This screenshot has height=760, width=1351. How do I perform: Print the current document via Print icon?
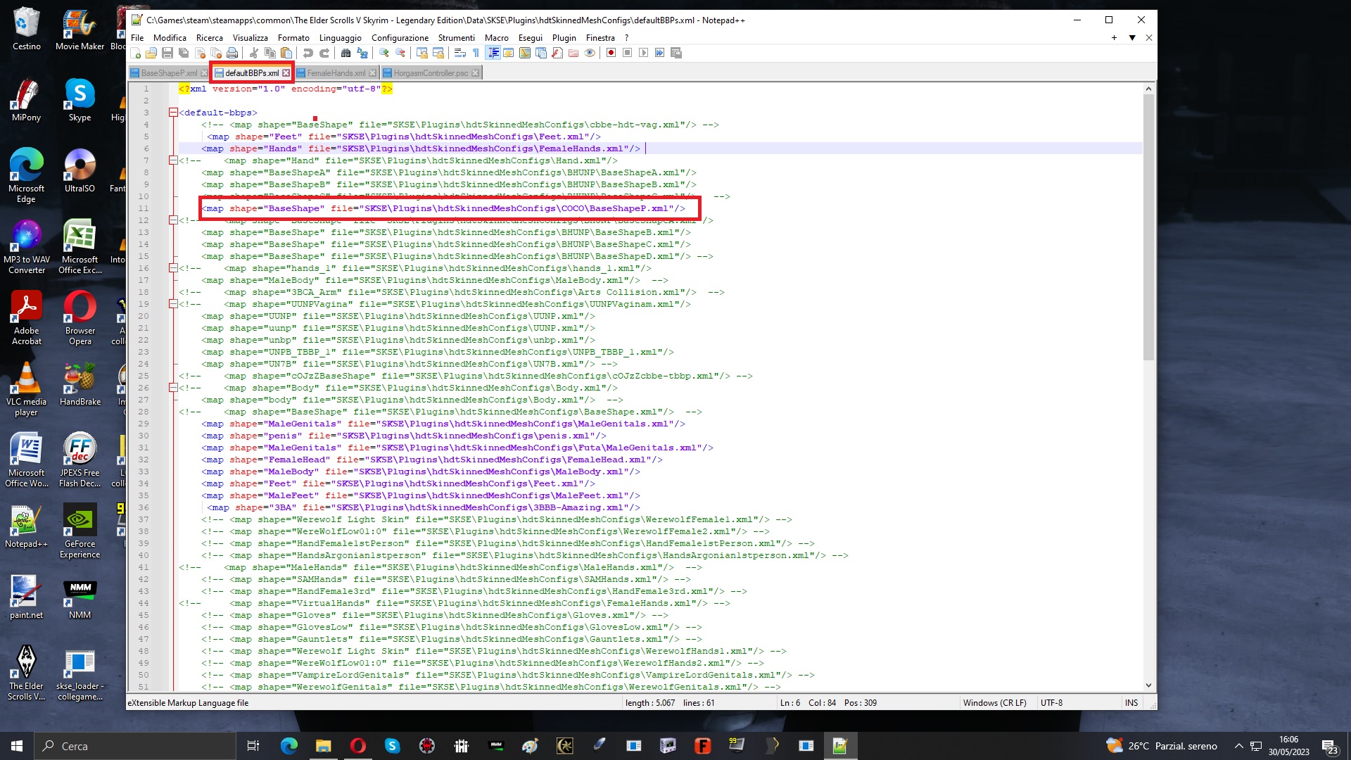(x=232, y=53)
